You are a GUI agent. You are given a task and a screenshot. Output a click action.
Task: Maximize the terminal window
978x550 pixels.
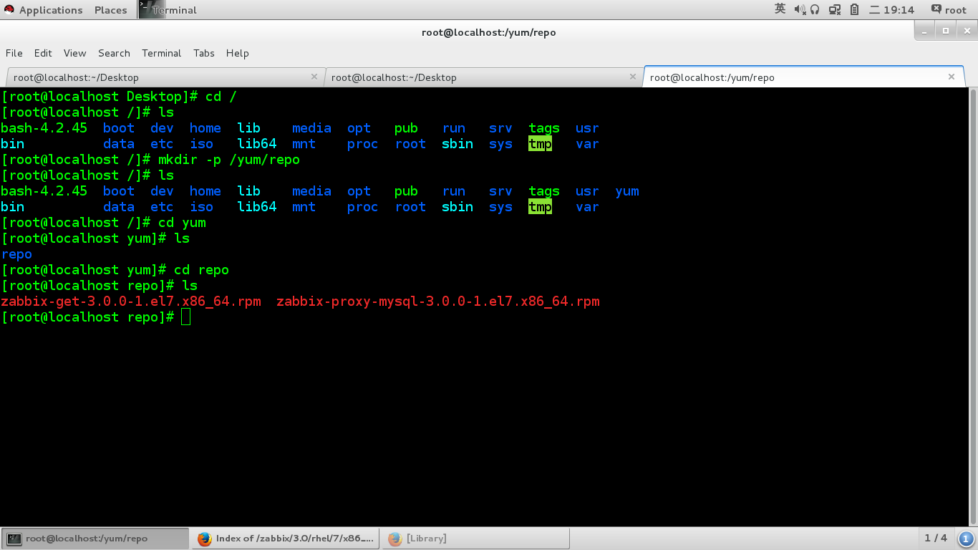click(x=946, y=31)
